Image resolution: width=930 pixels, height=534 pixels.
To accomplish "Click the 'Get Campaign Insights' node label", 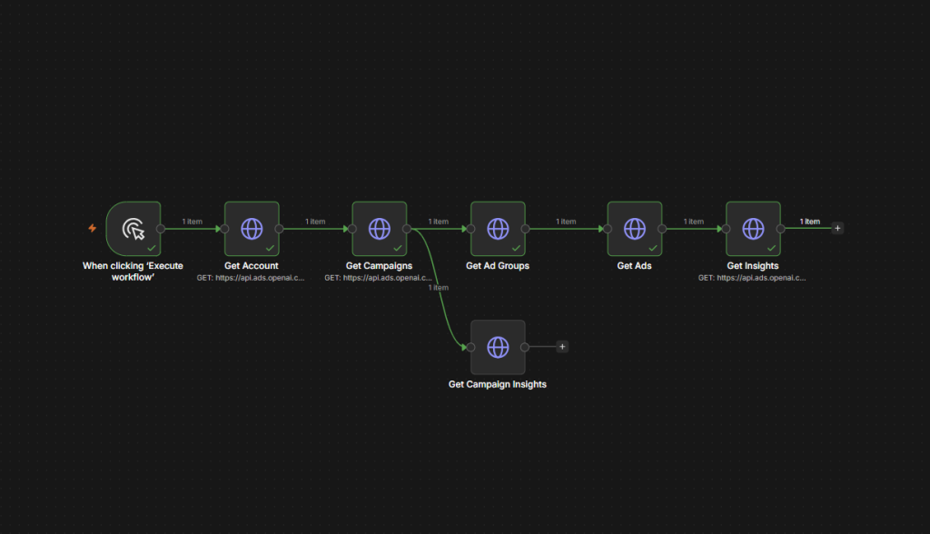I will pyautogui.click(x=498, y=384).
